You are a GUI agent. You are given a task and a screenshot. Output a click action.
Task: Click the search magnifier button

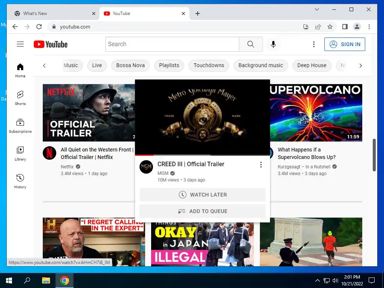(251, 44)
